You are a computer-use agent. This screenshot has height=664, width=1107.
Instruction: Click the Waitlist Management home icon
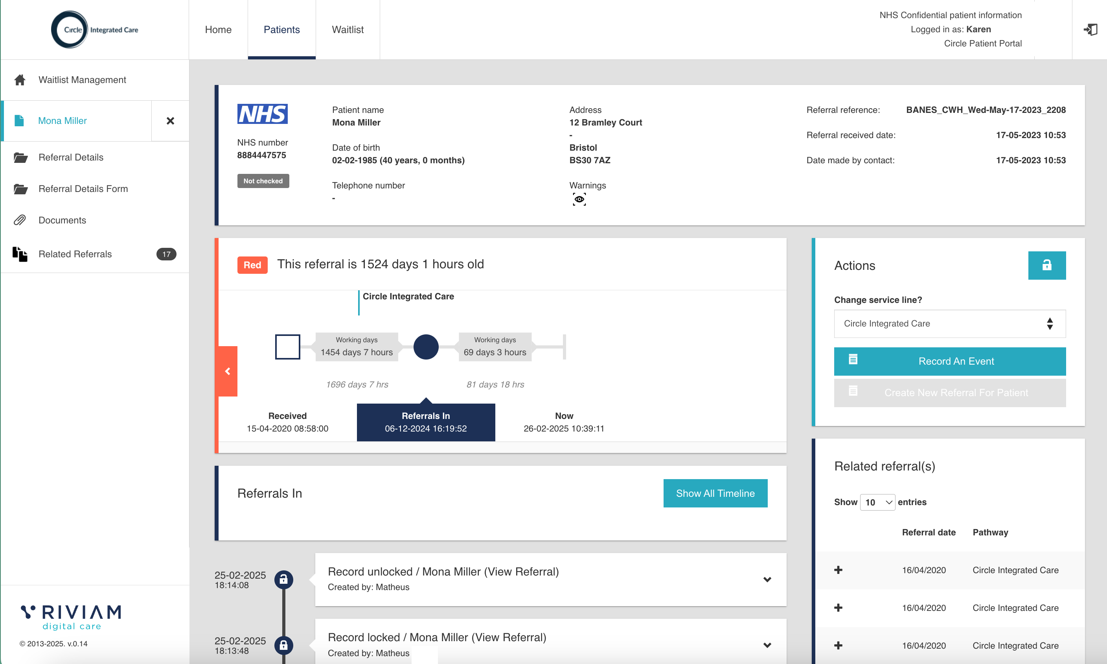(x=20, y=80)
